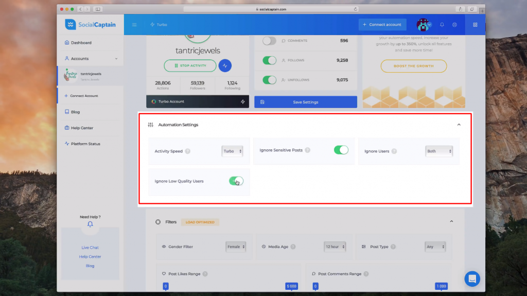This screenshot has height=296, width=527.
Task: Collapse the Automation Settings section
Action: (x=459, y=125)
